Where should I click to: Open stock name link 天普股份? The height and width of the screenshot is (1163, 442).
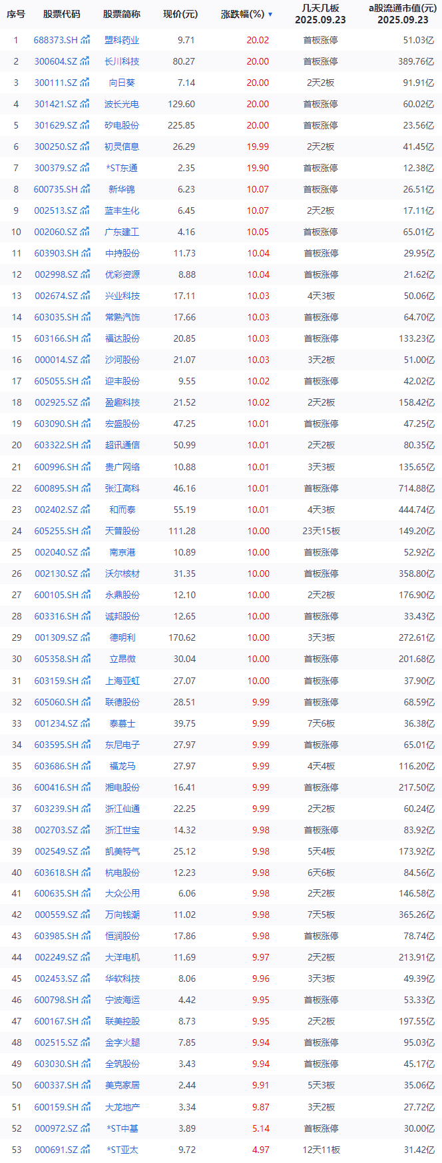click(x=122, y=531)
